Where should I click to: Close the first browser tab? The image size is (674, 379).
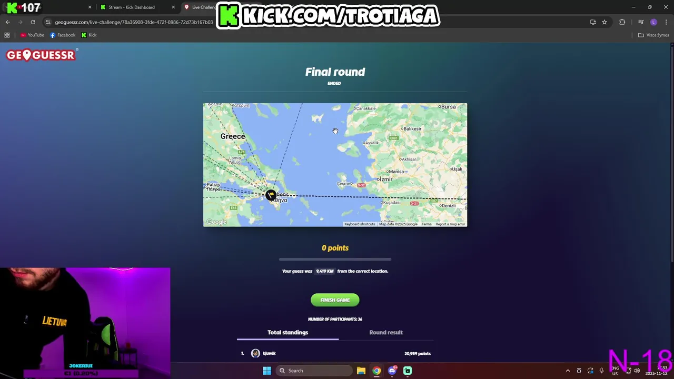(x=90, y=7)
